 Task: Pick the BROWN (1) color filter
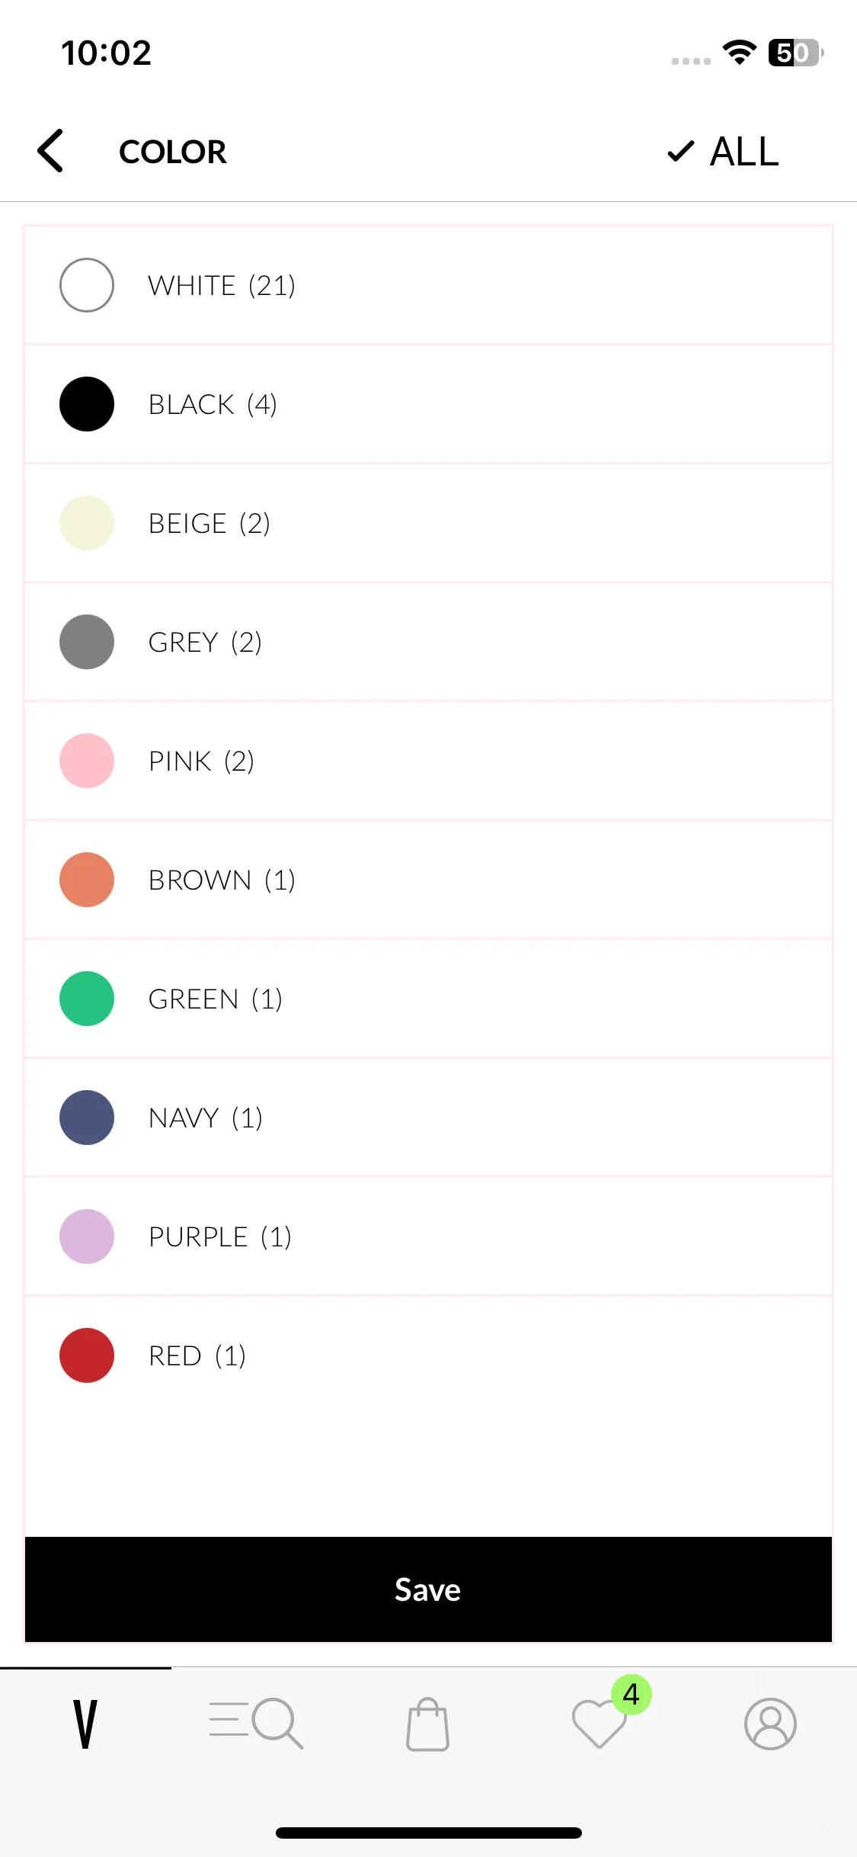click(428, 880)
